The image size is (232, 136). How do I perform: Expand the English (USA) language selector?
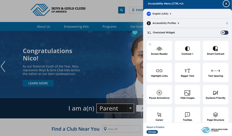[x=159, y=14]
